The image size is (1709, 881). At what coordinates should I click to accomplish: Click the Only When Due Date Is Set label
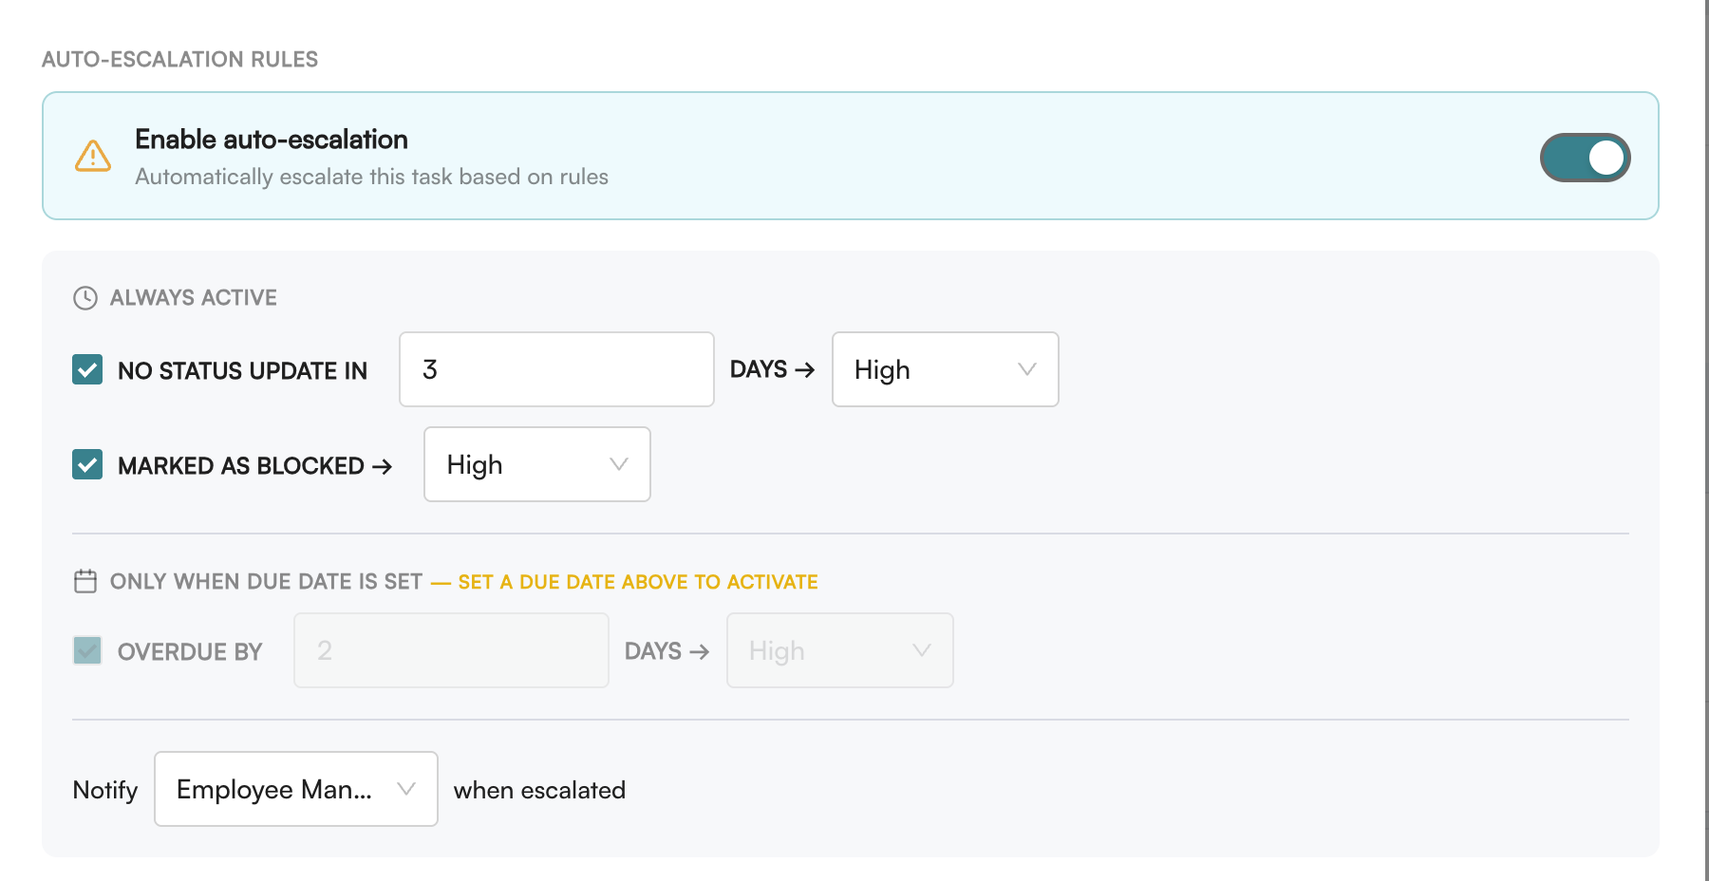266,582
